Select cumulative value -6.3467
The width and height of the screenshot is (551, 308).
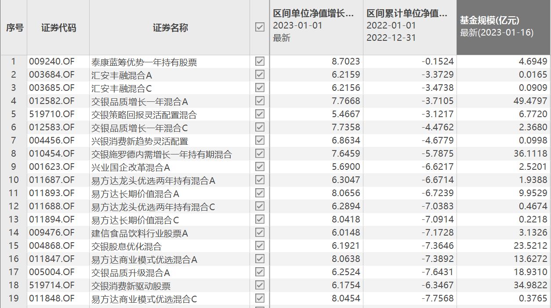click(437, 285)
